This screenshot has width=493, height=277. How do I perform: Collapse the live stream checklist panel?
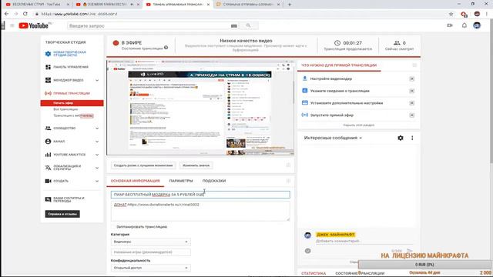coord(414,65)
